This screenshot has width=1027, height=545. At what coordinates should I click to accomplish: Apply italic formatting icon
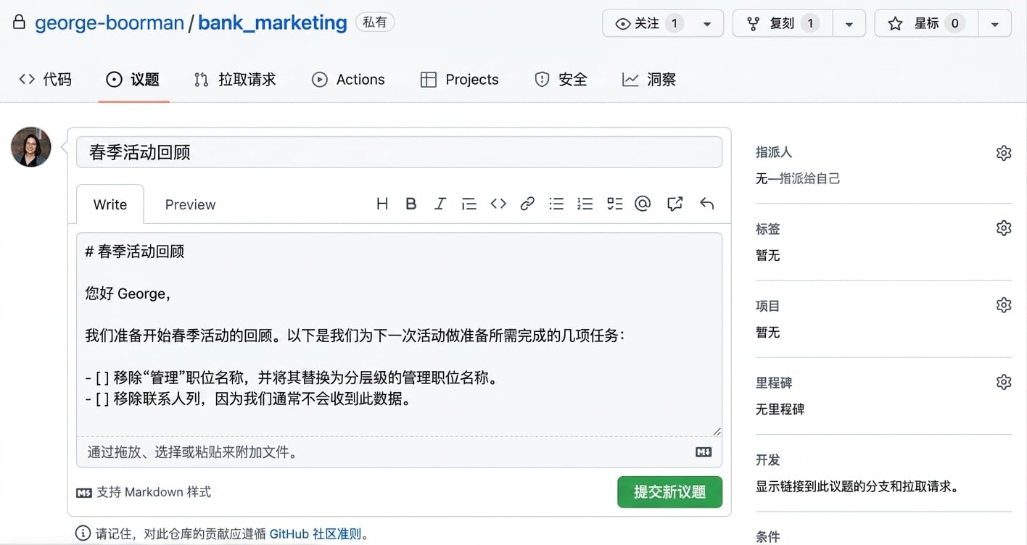point(440,204)
